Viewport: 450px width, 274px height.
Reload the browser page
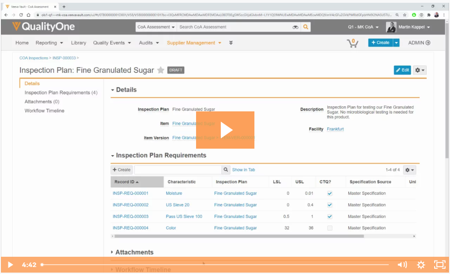click(x=21, y=15)
